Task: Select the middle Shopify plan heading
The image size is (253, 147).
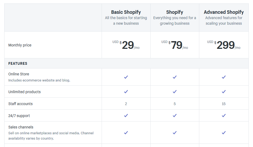Action: point(175,12)
